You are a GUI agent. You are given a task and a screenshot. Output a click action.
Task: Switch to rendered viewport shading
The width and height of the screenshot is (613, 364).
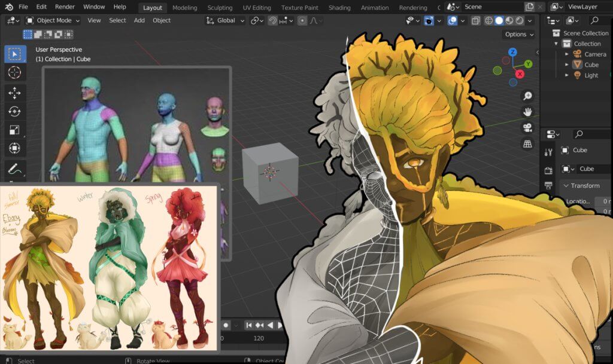[519, 21]
